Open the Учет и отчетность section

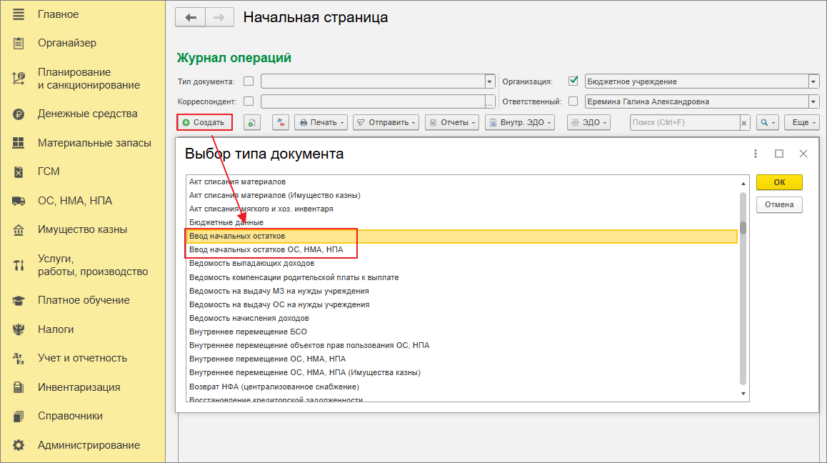(x=82, y=358)
